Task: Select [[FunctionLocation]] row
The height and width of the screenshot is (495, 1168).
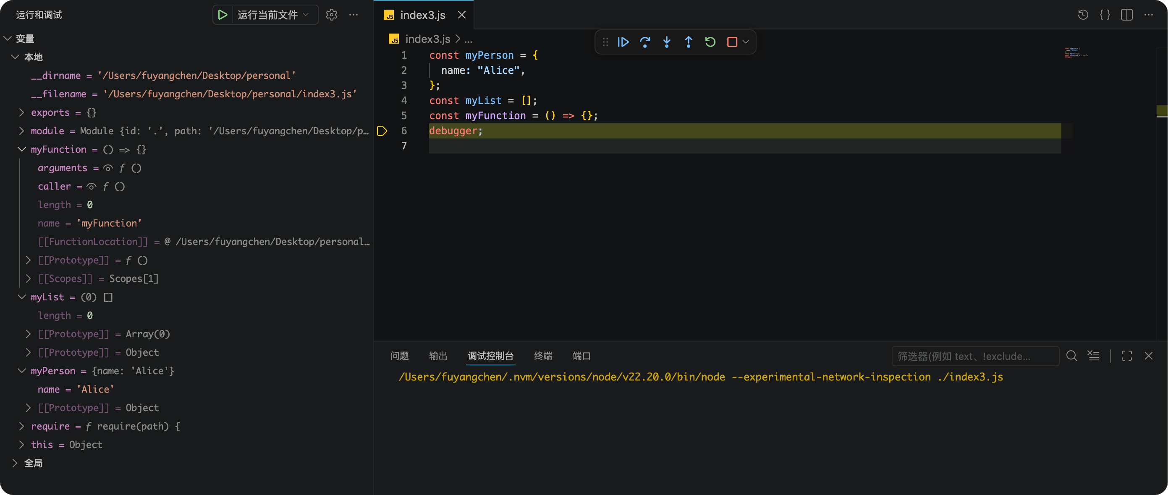Action: [x=186, y=242]
